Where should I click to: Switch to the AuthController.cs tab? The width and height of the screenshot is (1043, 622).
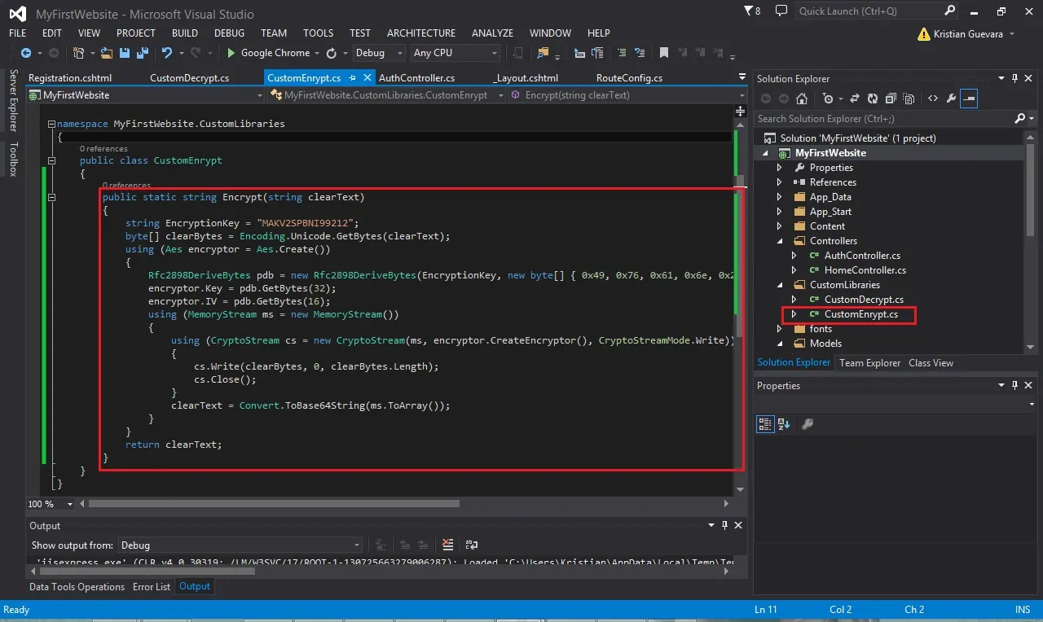tap(416, 78)
